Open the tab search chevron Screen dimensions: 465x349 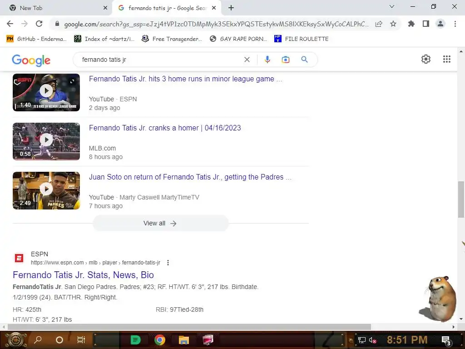[392, 6]
